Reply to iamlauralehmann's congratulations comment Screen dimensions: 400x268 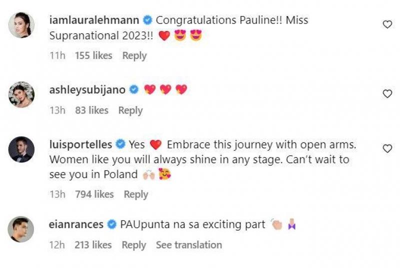click(134, 56)
